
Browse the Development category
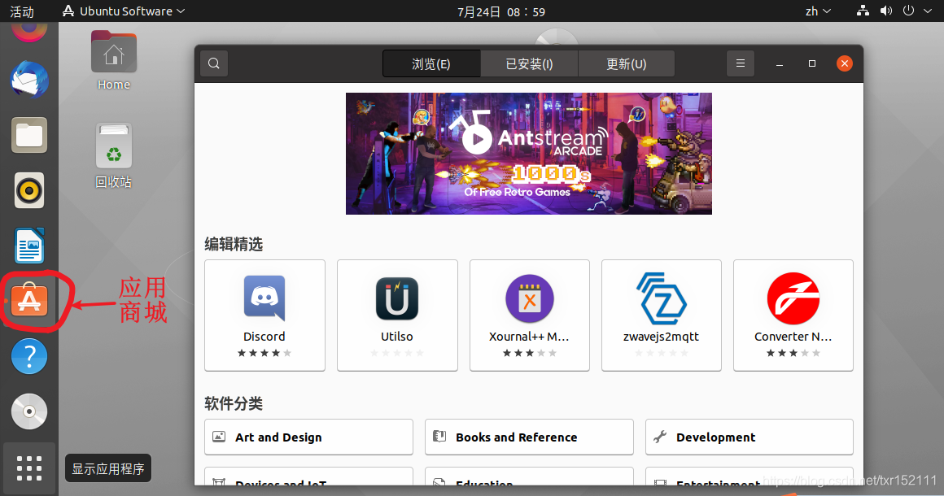[750, 437]
